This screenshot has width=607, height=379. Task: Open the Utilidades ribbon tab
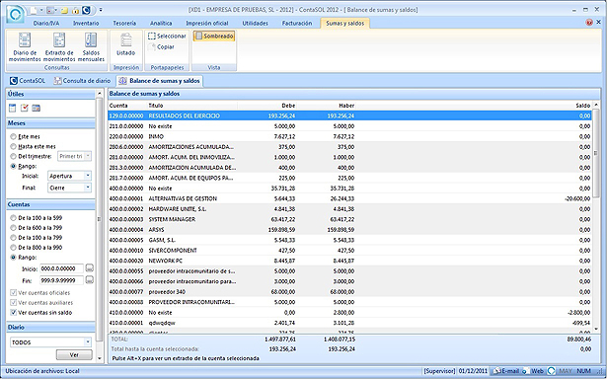pos(255,24)
